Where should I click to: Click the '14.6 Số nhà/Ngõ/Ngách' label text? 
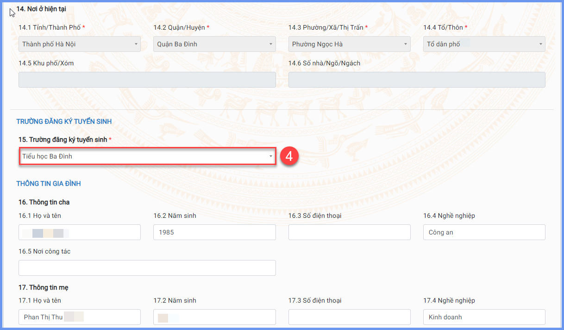coord(324,63)
